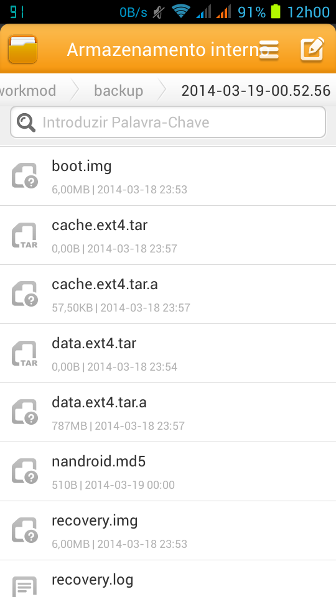Open the nandroid.md5 file name
The height and width of the screenshot is (597, 336).
[99, 461]
